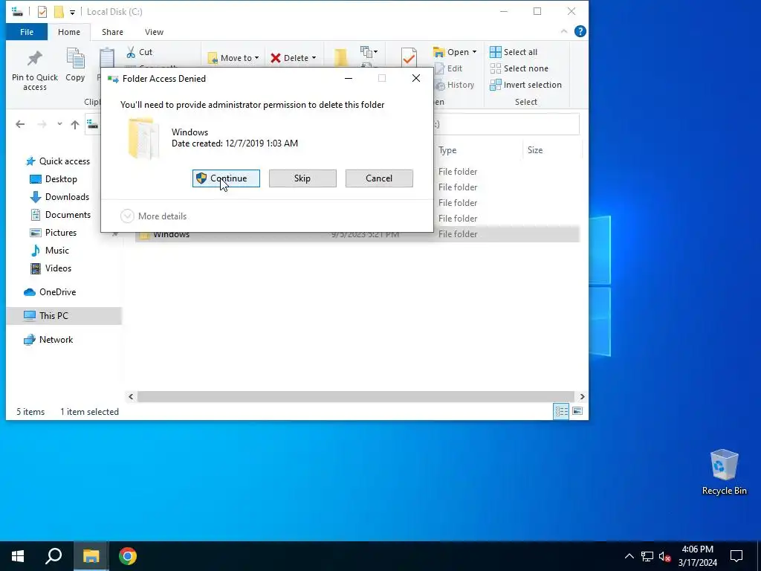761x571 pixels.
Task: Open Downloads in navigation pane
Action: [59, 197]
